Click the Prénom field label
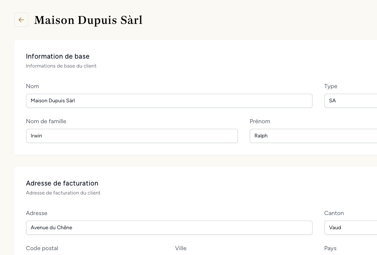The height and width of the screenshot is (255, 377). 260,121
